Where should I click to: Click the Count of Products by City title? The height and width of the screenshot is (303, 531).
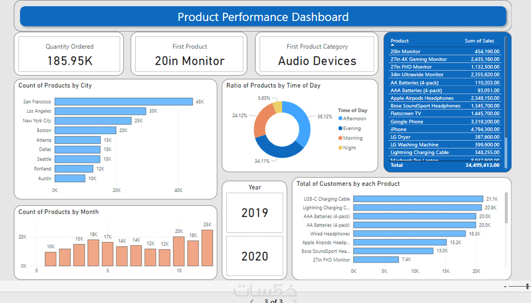pyautogui.click(x=55, y=85)
